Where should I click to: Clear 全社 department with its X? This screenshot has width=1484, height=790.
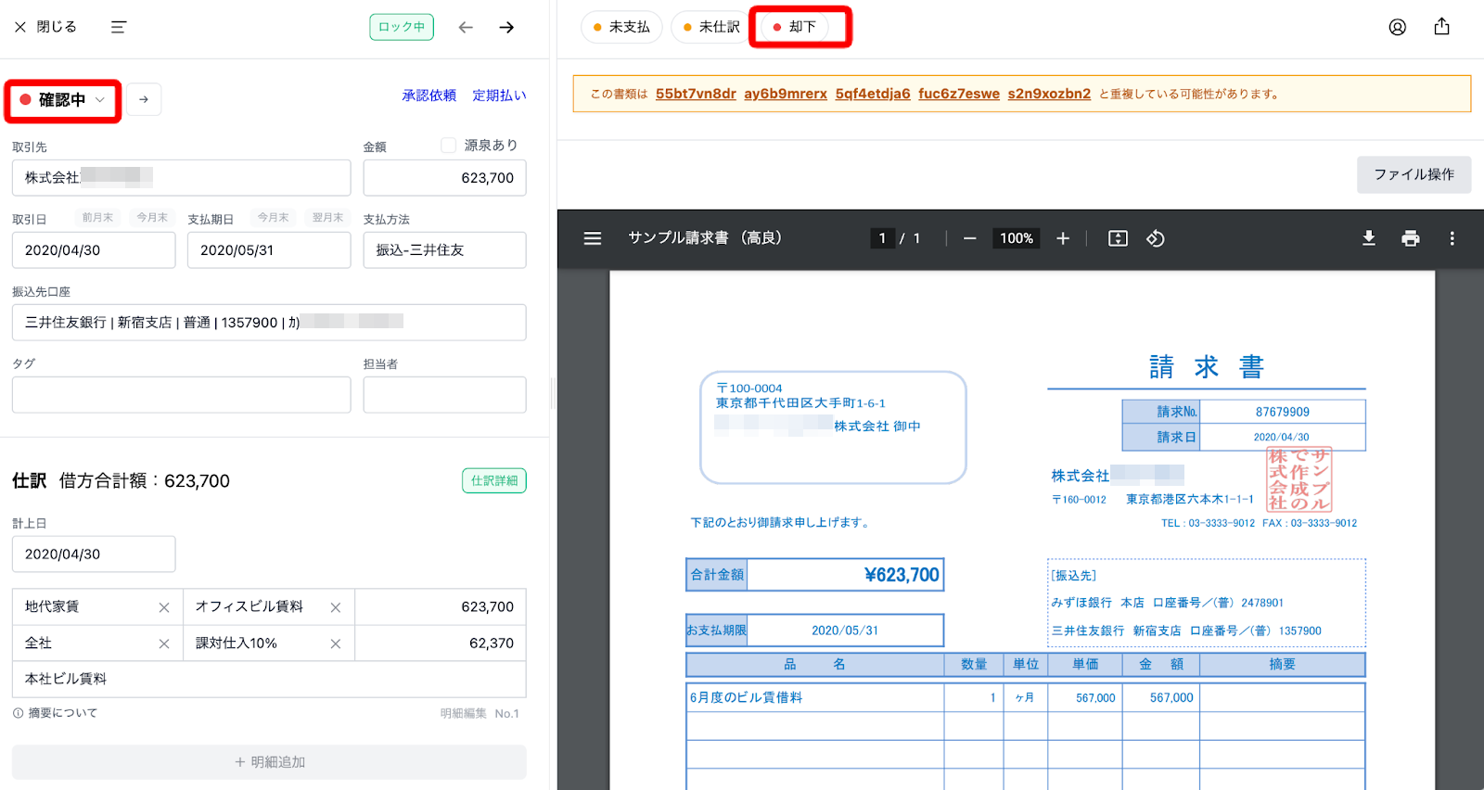(x=164, y=643)
